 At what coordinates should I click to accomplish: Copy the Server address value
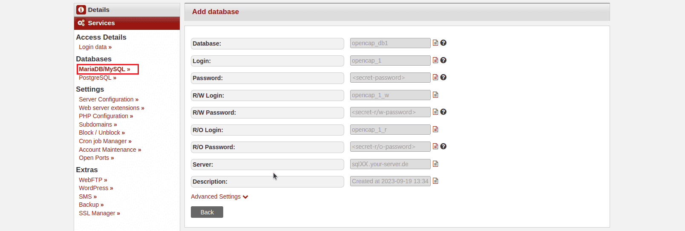pyautogui.click(x=435, y=164)
